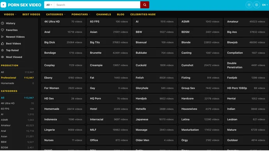Image resolution: width=269 pixels, height=151 pixels.
Task: Click the History clock icon in sidebar
Action: pyautogui.click(x=2, y=23)
